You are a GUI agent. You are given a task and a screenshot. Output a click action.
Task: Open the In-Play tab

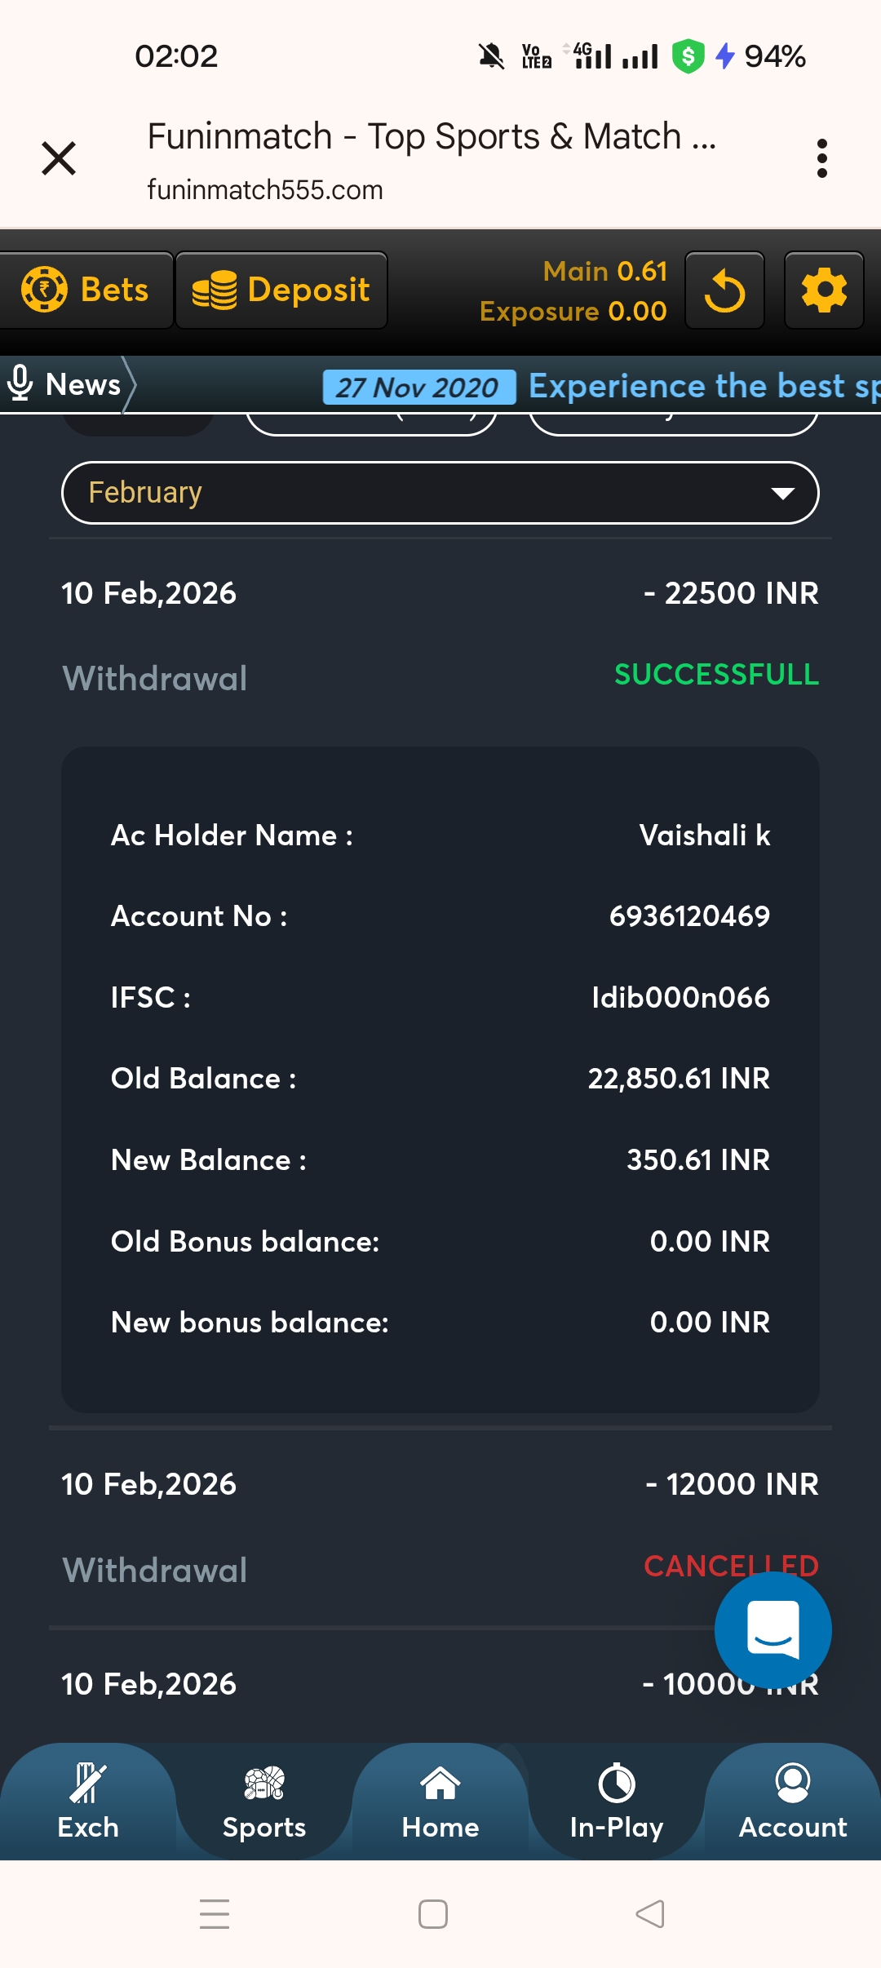(617, 1802)
